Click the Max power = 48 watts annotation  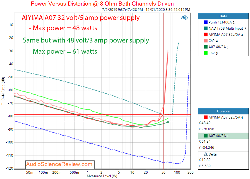click(x=63, y=28)
